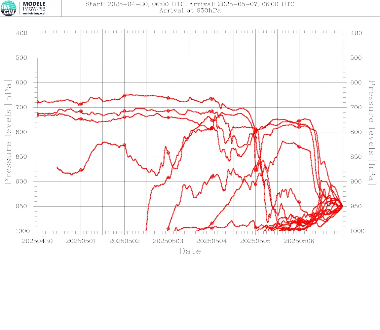Viewport: 380px width, 330px height.
Task: Click the right axis 800 label
Action: tap(356, 132)
